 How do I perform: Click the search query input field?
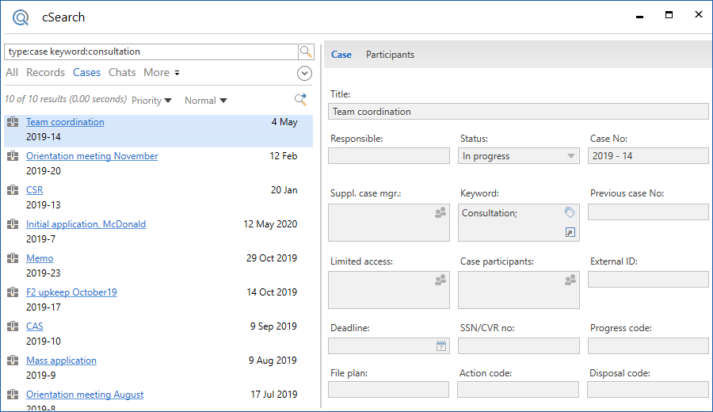(x=151, y=51)
